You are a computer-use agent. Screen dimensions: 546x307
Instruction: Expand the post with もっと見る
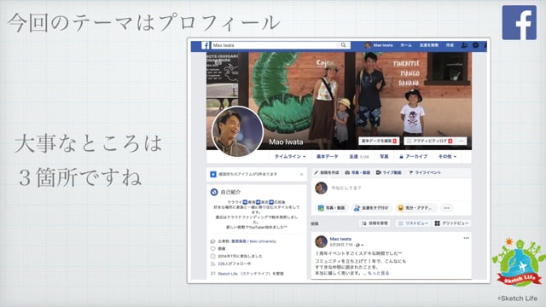pyautogui.click(x=379, y=273)
